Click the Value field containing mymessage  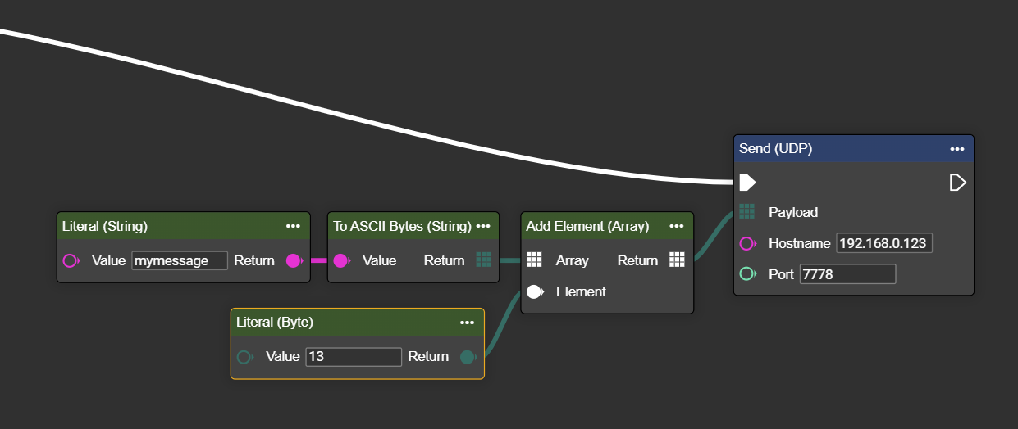click(179, 260)
